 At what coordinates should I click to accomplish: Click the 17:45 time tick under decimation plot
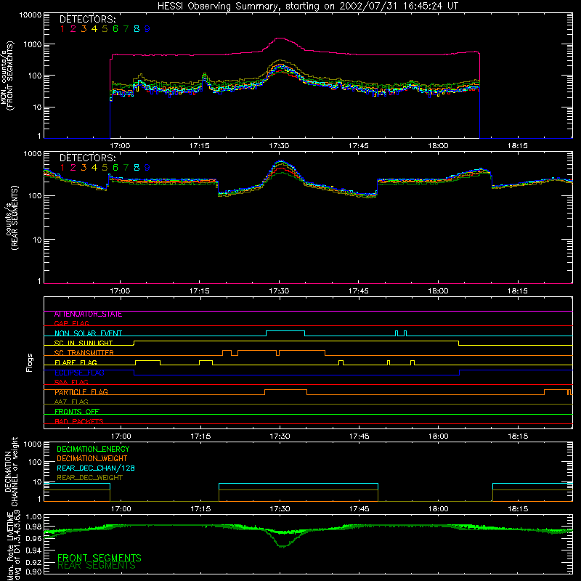click(x=359, y=509)
